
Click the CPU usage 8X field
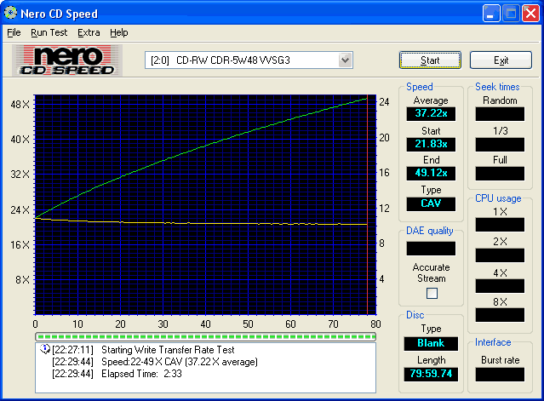click(500, 315)
